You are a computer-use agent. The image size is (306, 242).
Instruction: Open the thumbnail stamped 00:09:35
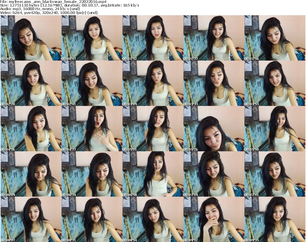(x=275, y=219)
